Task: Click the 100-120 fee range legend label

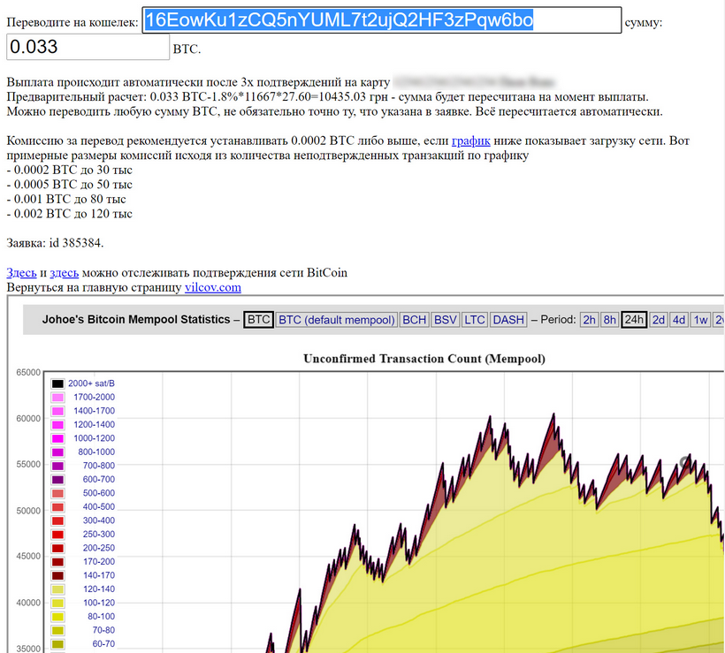Action: click(x=100, y=603)
